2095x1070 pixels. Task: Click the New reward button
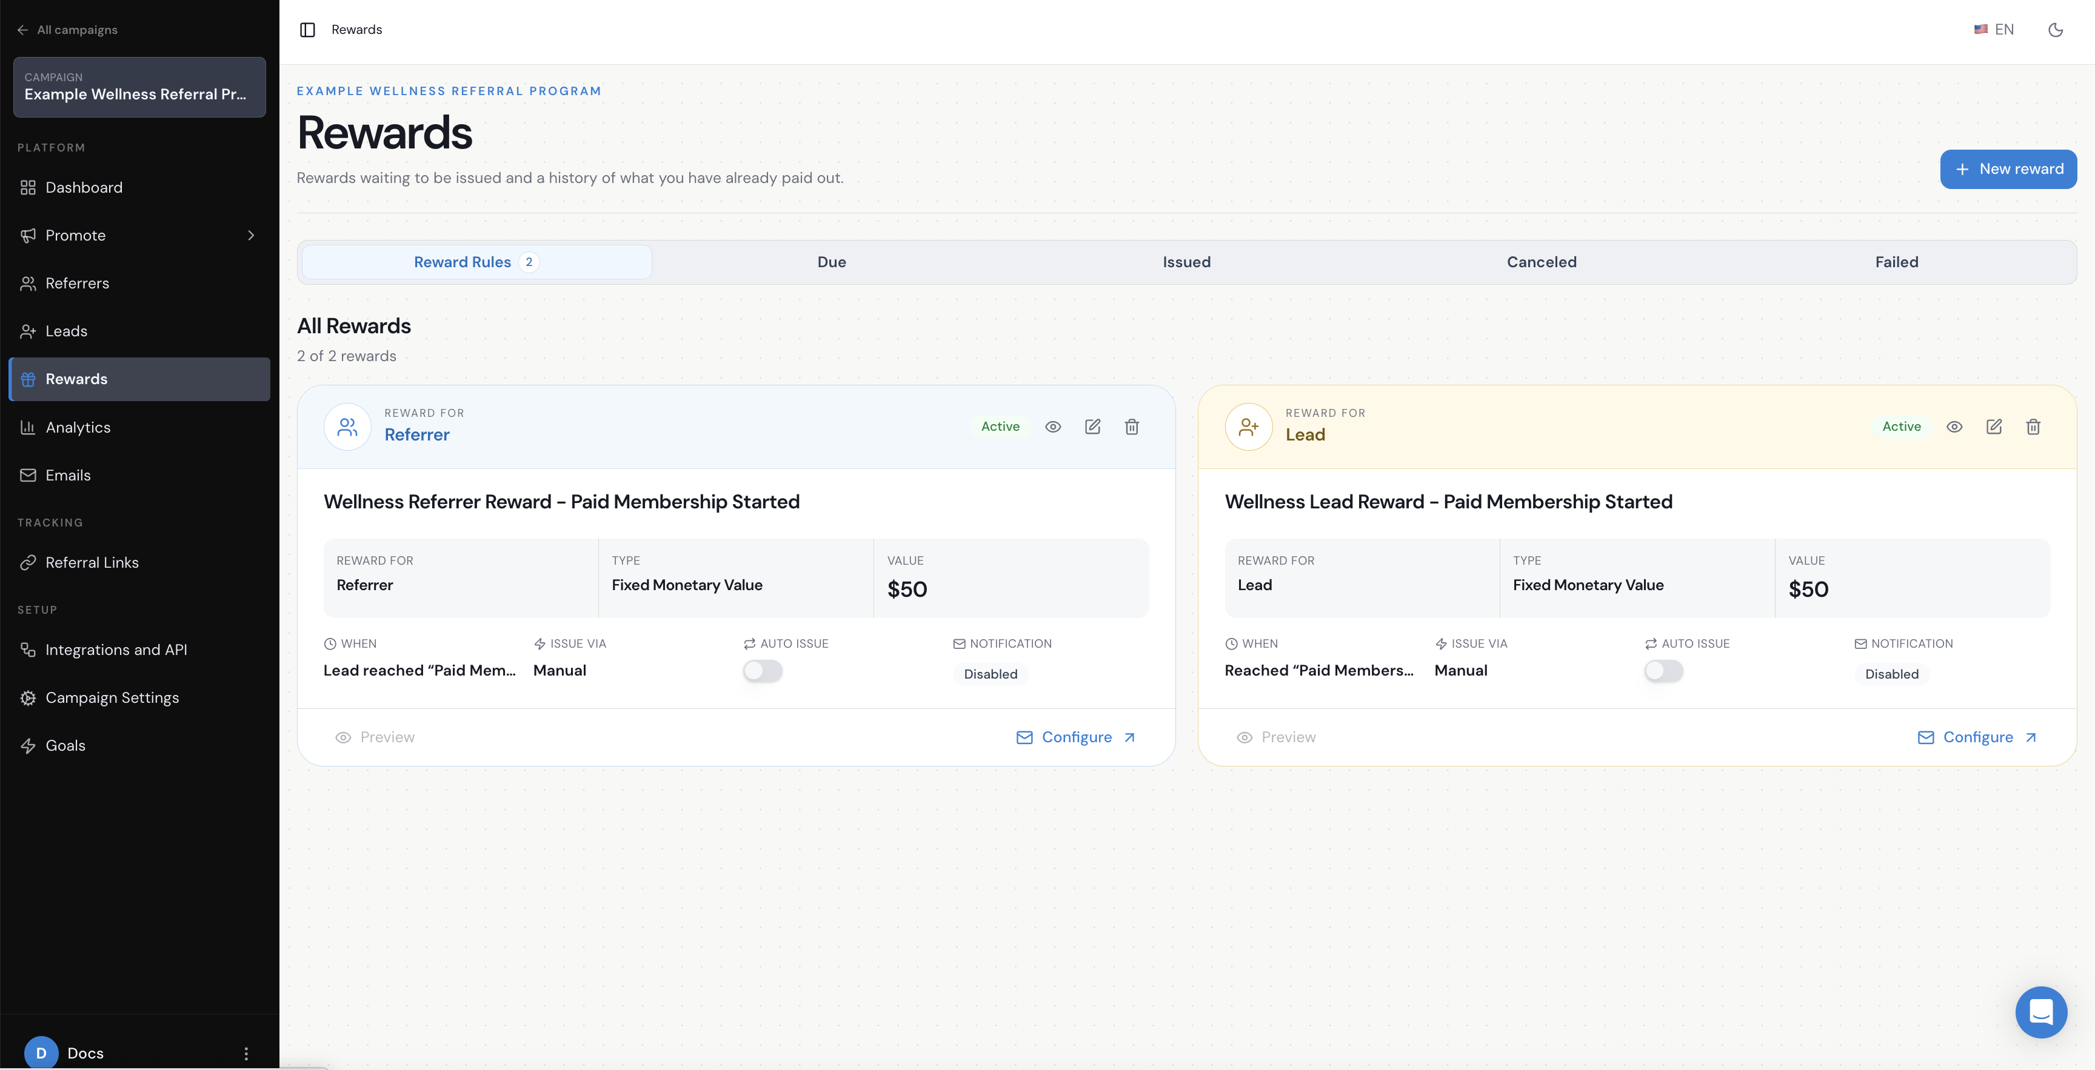(2008, 169)
